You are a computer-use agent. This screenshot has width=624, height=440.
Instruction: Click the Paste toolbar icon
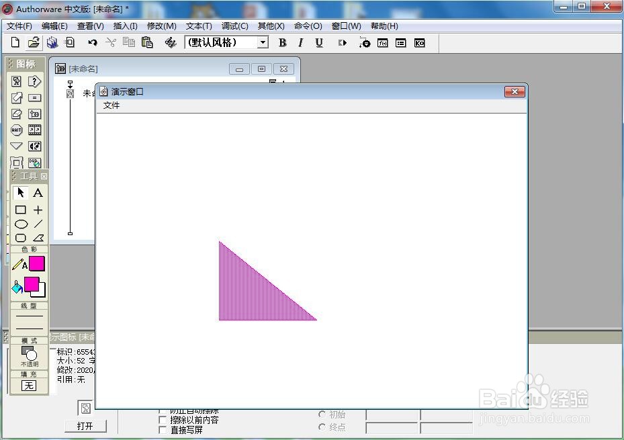(147, 42)
